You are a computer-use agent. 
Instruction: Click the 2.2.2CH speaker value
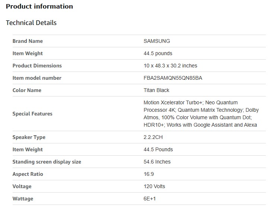coord(153,137)
